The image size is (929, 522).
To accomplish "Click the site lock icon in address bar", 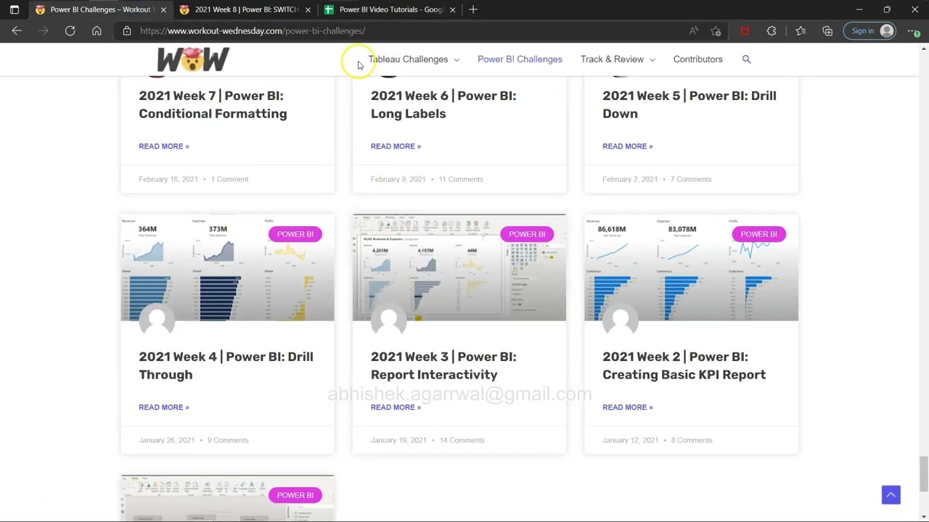I will [126, 30].
